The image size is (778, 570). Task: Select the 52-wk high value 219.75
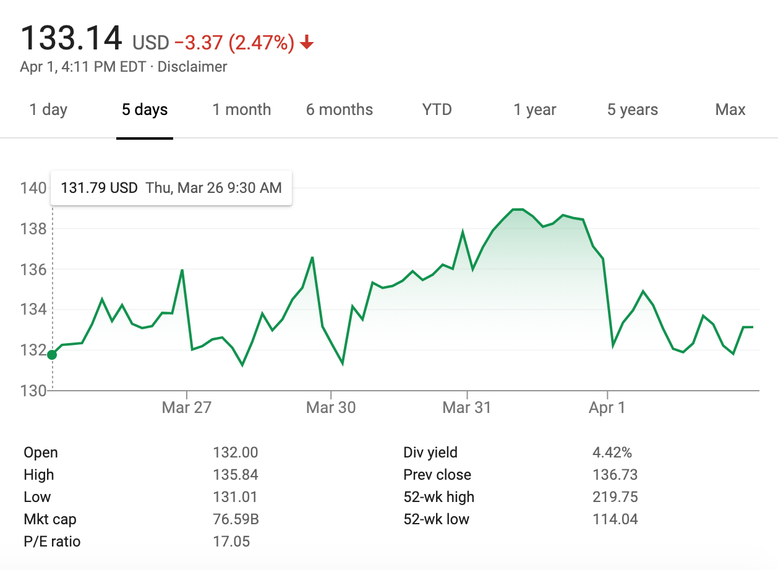click(x=615, y=496)
